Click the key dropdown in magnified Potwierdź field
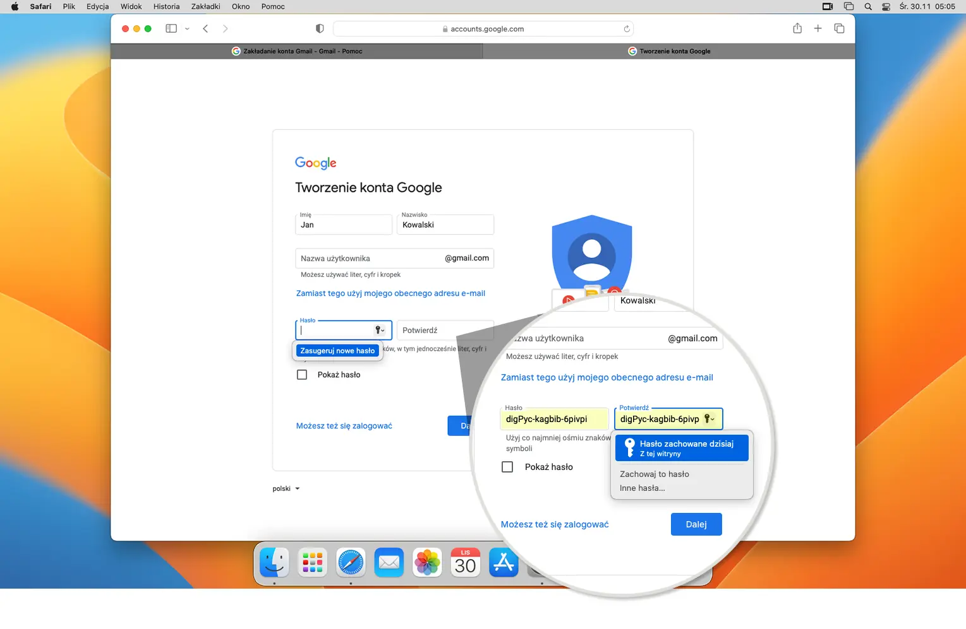Image resolution: width=966 pixels, height=629 pixels. click(x=709, y=419)
